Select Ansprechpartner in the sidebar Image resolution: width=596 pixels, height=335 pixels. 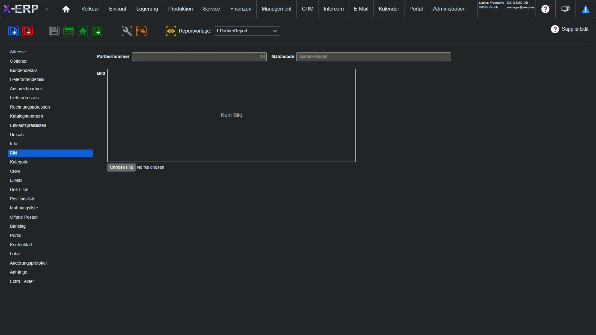(x=50, y=89)
